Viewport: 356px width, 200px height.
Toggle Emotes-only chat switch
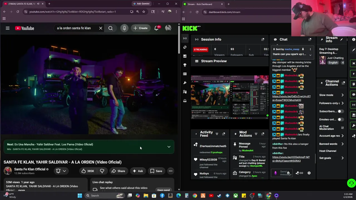pyautogui.click(x=340, y=119)
